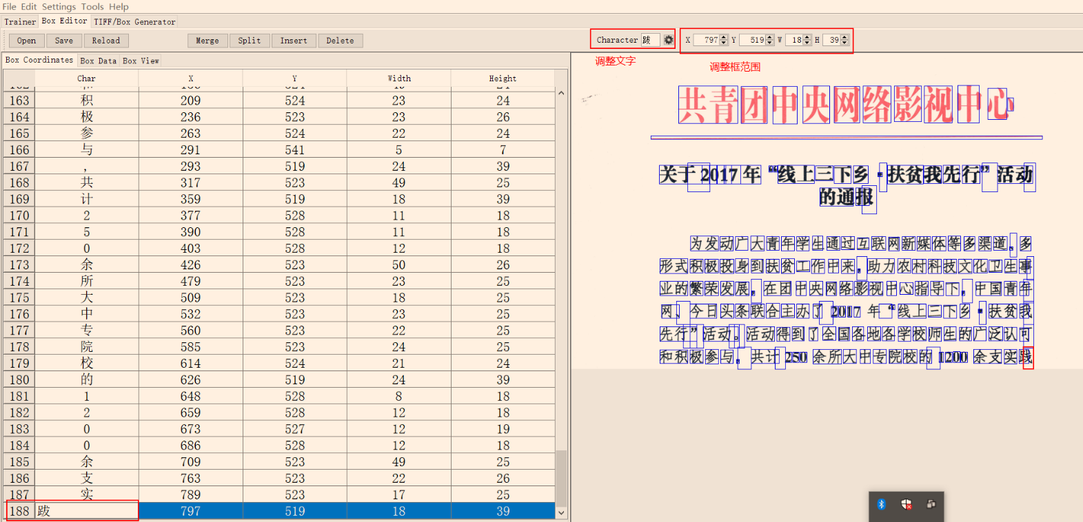This screenshot has height=522, width=1083.
Task: Increase the H height spinner
Action: coord(845,37)
